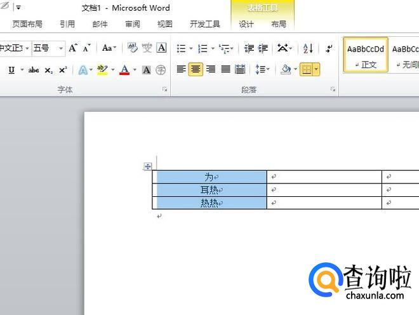Image resolution: width=419 pixels, height=315 pixels.
Task: Align text left
Action: pyautogui.click(x=181, y=69)
